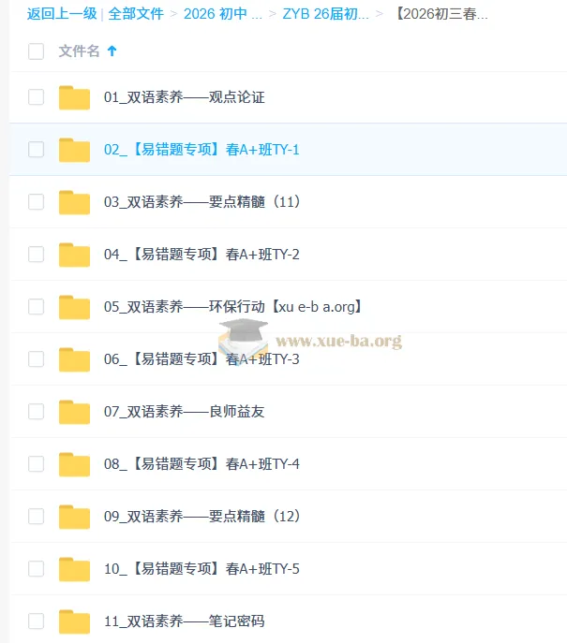The image size is (567, 643).
Task: Navigate to 2026 初中 breadcrumb folder
Action: click(x=223, y=14)
